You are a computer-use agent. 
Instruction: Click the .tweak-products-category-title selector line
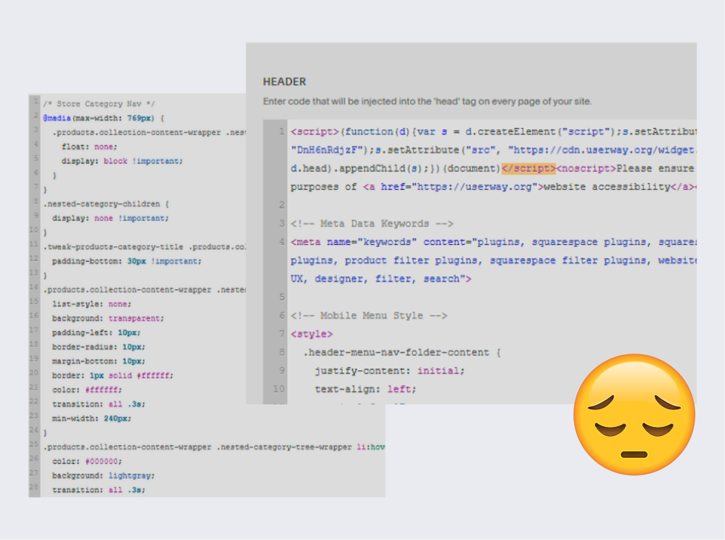[x=144, y=247]
